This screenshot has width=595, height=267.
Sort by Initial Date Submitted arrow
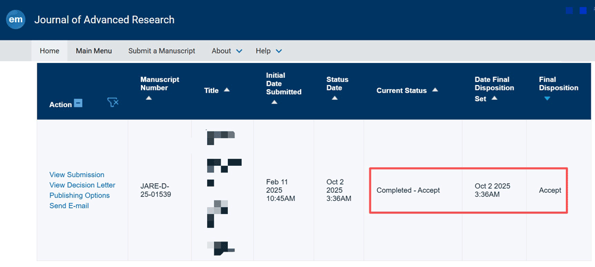coord(274,102)
